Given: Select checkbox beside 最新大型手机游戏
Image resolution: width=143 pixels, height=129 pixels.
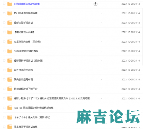Looking at the screenshot, I should pos(4,23).
